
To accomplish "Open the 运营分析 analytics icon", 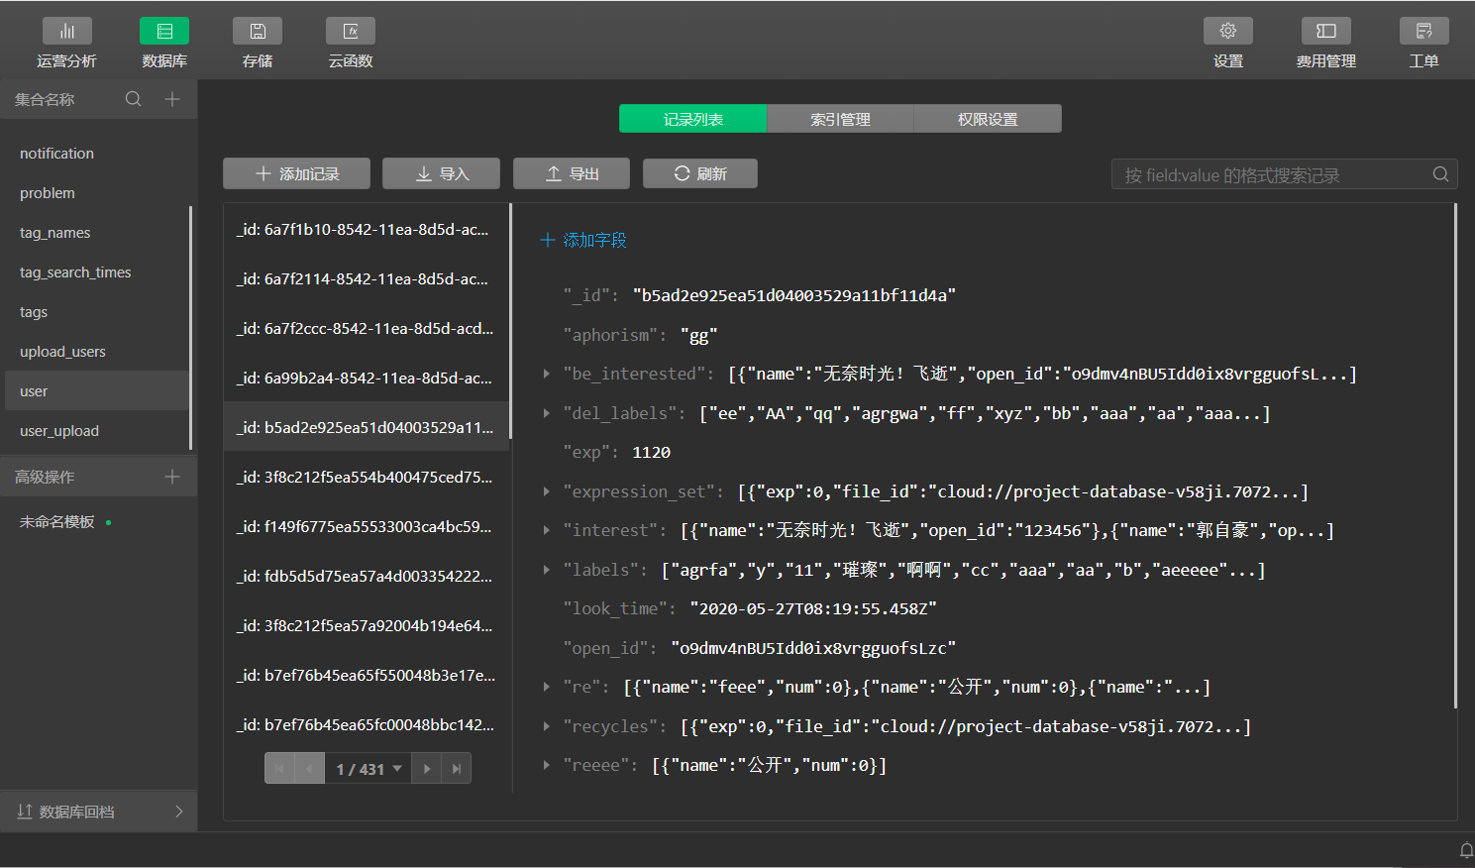I will click(x=67, y=32).
